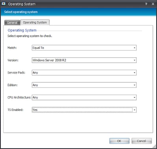This screenshot has width=157, height=149.
Task: Open help with the question mark icon
Action: click(146, 4)
